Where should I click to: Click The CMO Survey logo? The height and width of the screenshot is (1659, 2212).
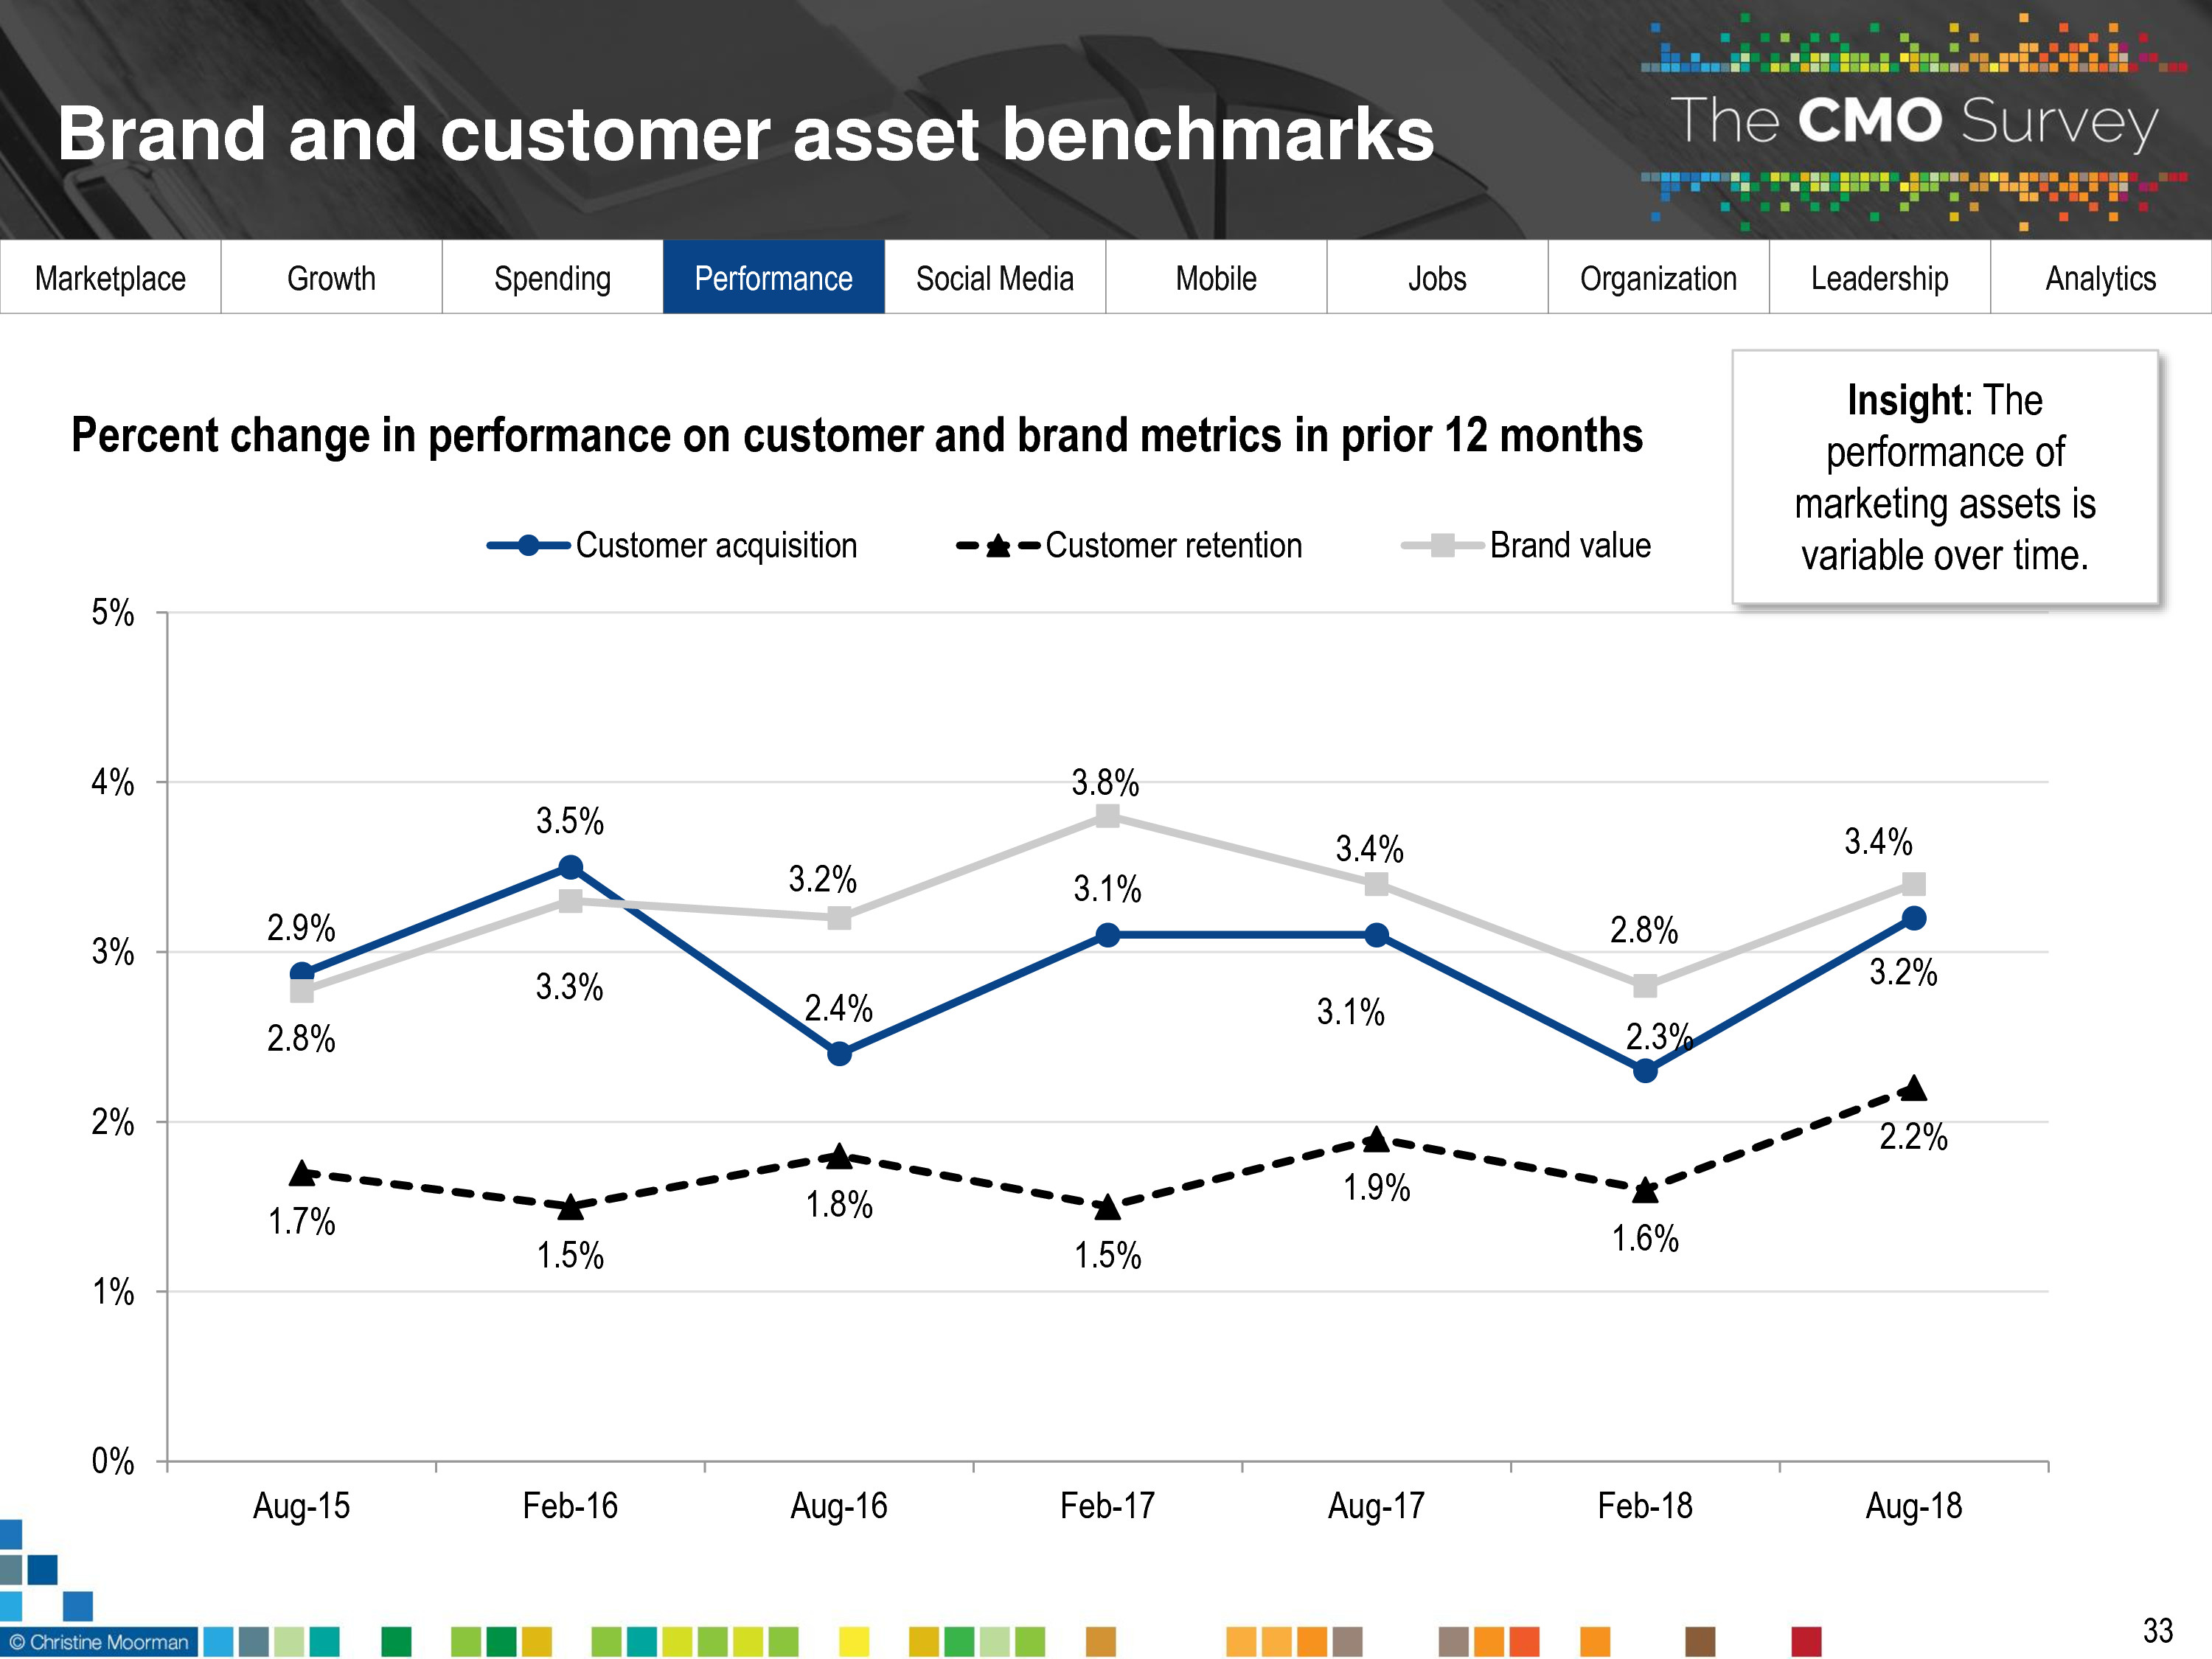1913,122
